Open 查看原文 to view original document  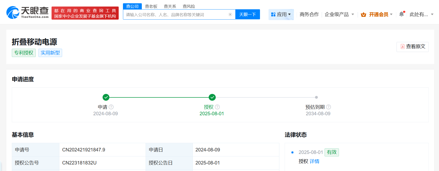[413, 47]
